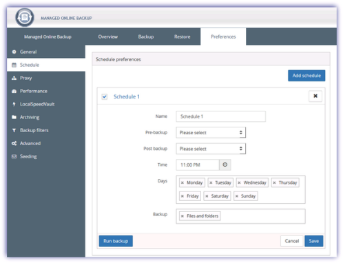343x263 pixels.
Task: Click the Save button
Action: 314,241
